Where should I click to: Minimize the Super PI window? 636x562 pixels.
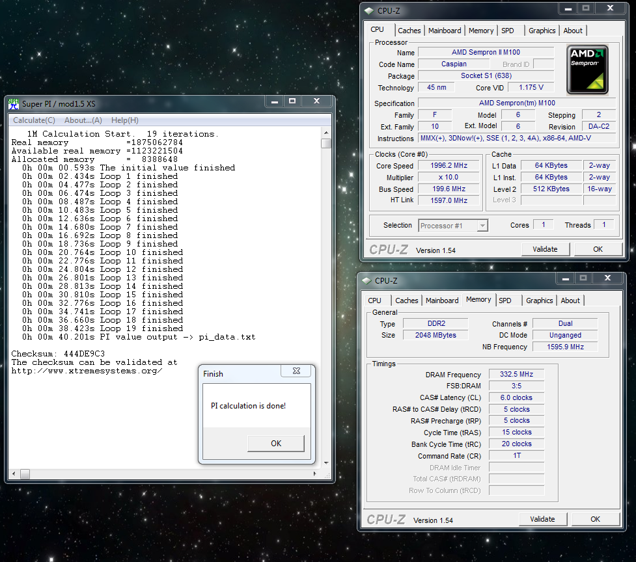coord(275,101)
